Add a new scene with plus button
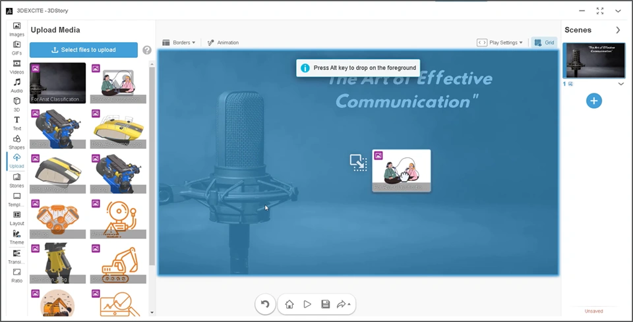This screenshot has width=633, height=322. (x=594, y=101)
